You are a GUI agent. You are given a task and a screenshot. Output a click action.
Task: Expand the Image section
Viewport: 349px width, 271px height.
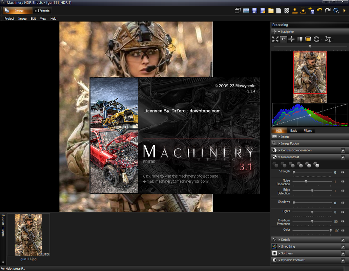(x=279, y=137)
